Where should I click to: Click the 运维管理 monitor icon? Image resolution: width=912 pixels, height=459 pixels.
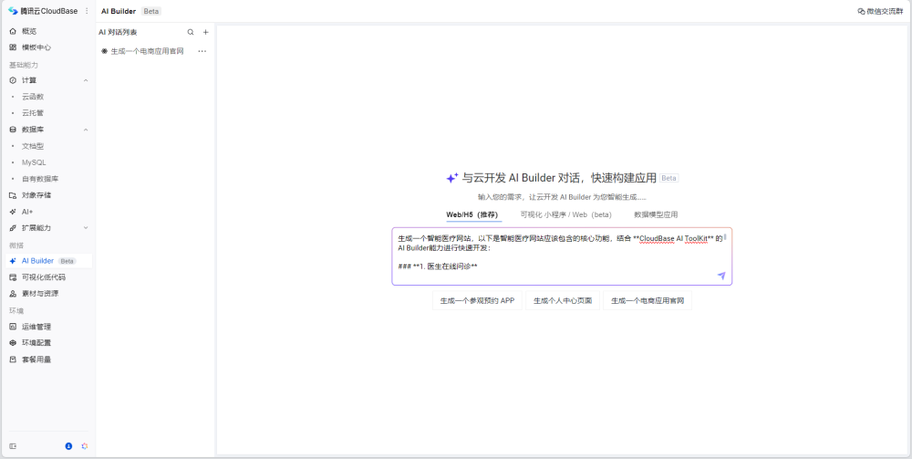coord(13,327)
